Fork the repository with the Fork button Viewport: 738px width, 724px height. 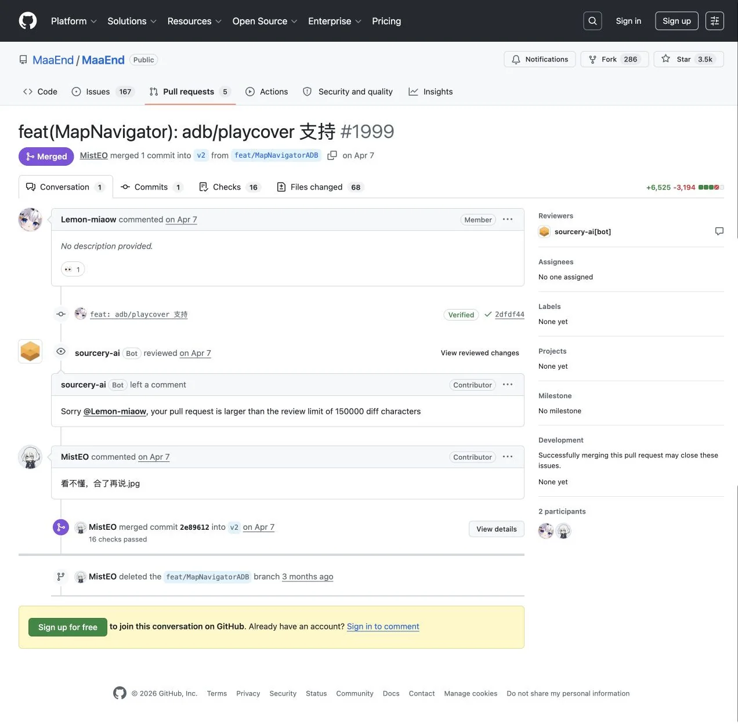pos(614,59)
